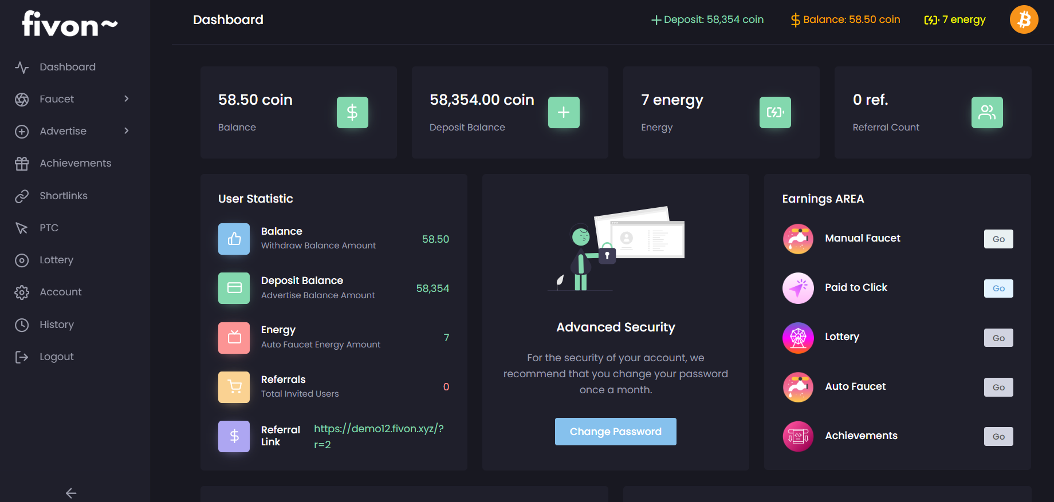Click the Manual Faucet round icon

[798, 239]
